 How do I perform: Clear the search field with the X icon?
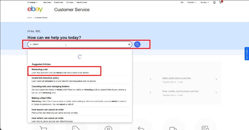(129, 44)
